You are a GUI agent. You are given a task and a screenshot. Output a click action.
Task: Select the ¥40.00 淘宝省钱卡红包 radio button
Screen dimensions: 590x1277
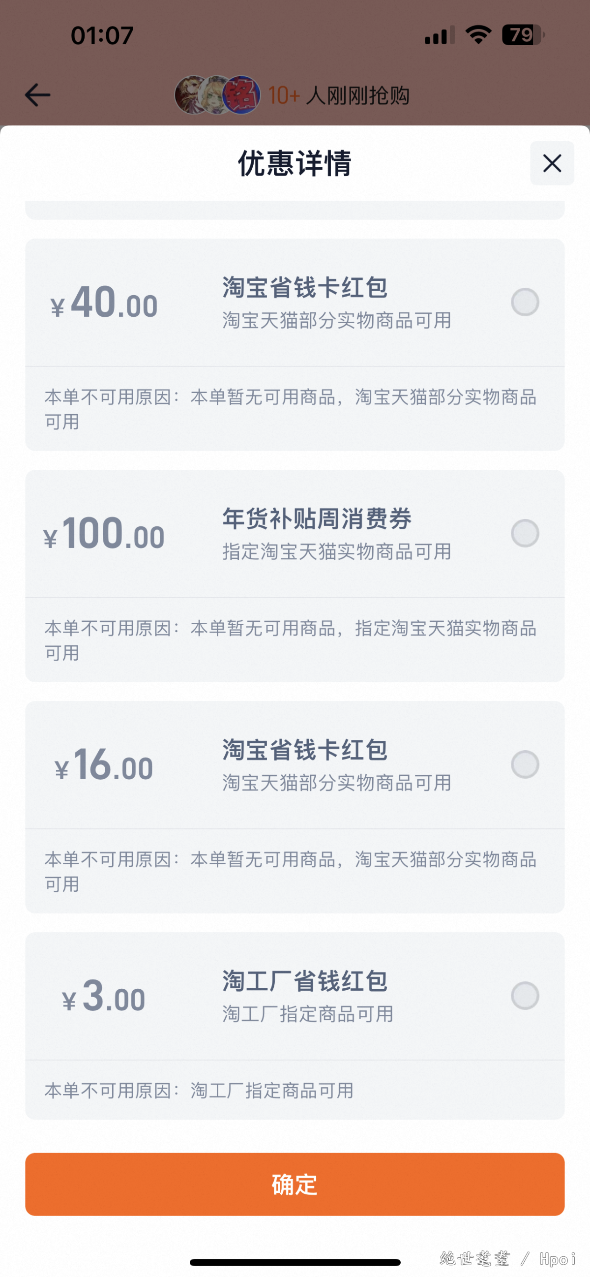click(525, 302)
